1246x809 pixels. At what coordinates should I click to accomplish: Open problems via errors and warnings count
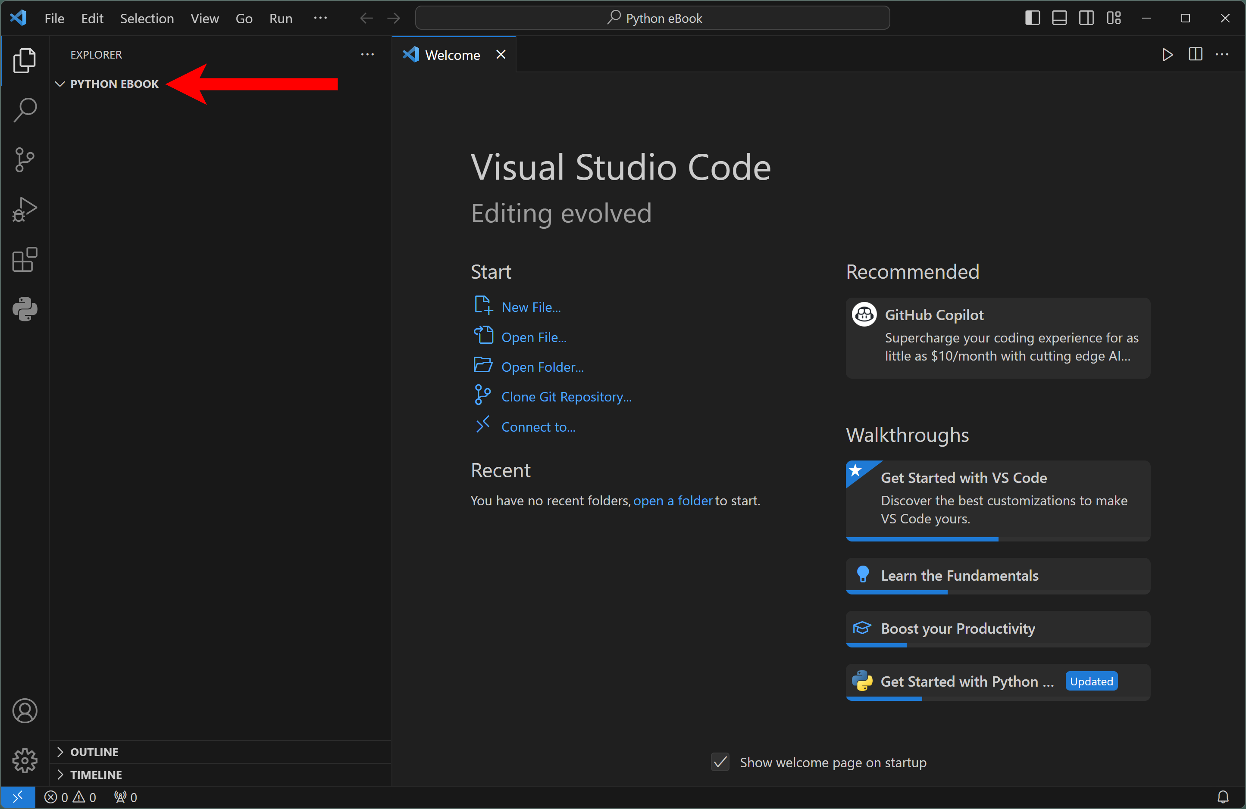coord(70,797)
